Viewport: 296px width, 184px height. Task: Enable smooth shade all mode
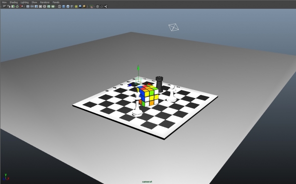click(64, 6)
